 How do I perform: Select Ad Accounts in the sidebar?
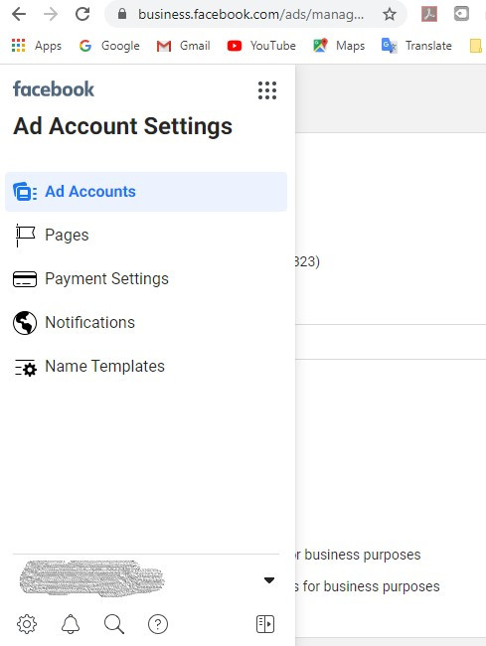point(146,192)
